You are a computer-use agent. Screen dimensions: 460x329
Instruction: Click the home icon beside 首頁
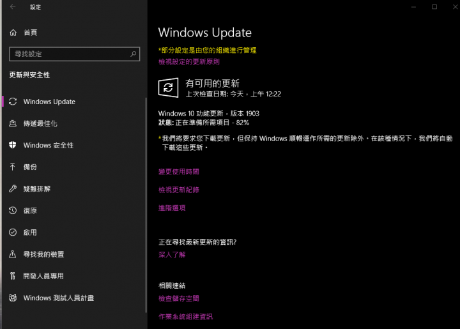13,33
